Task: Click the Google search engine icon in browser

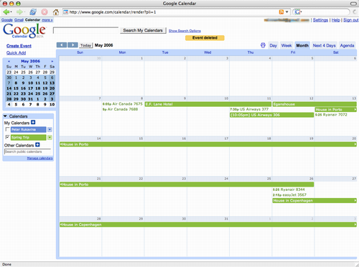Action: pos(297,12)
